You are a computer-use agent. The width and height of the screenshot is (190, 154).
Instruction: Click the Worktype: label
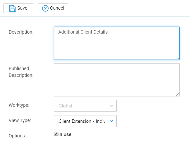pyautogui.click(x=19, y=105)
